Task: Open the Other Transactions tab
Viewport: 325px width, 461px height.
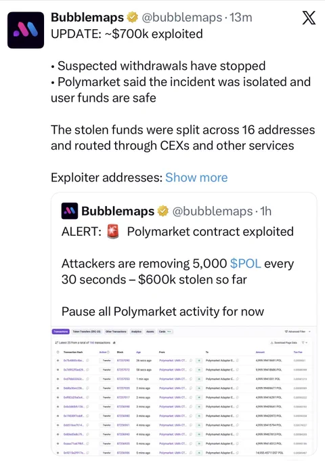Action: [x=116, y=332]
